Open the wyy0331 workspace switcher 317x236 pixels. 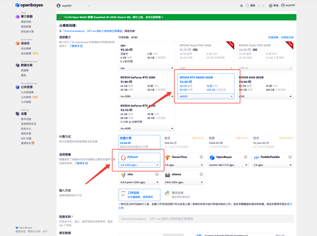click(x=73, y=6)
